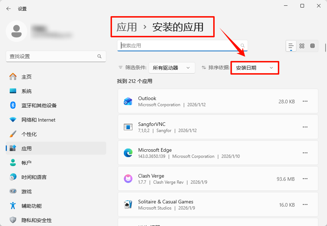This screenshot has width=327, height=226.
Task: Keep list view layout selected
Action: point(291,46)
